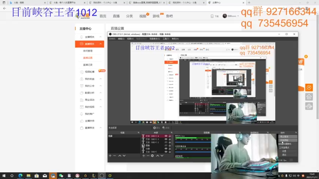
Task: Click Cortana search circle in taskbar
Action: (x=12, y=175)
